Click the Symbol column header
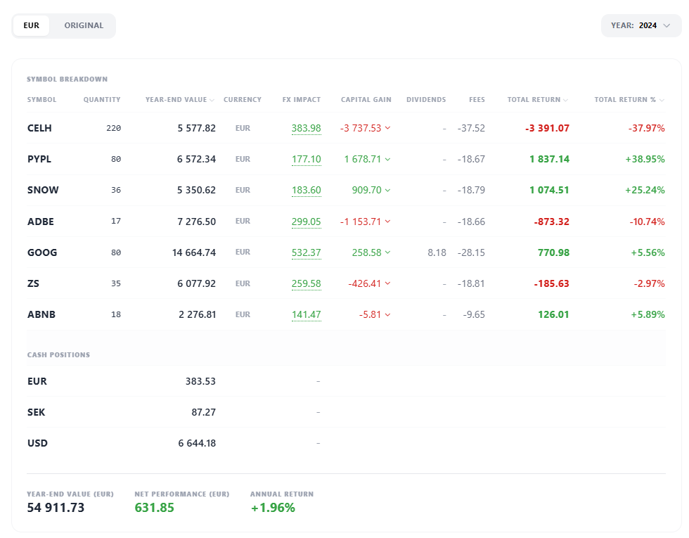689x538 pixels. pyautogui.click(x=41, y=100)
